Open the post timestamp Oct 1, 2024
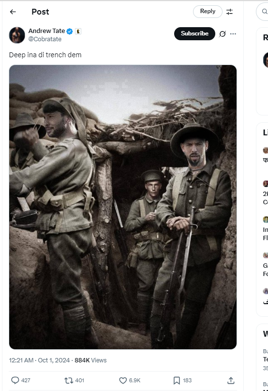The width and height of the screenshot is (268, 391). [x=39, y=360]
